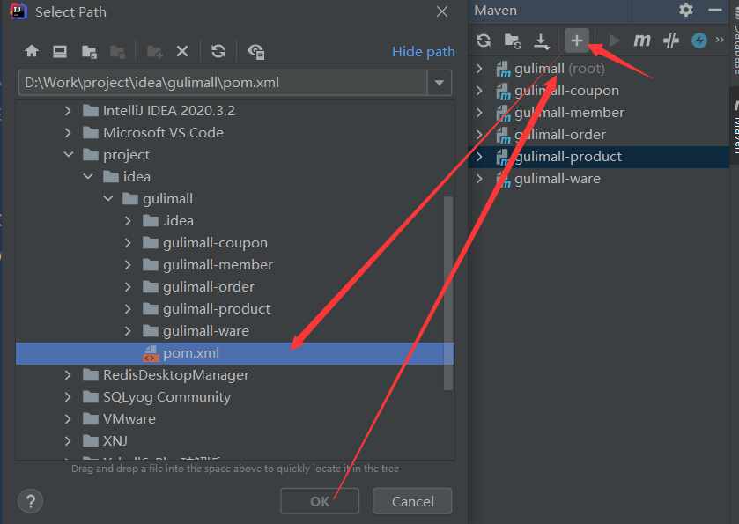Click the Desktop directory icon
Screen dimensions: 739x524
click(x=59, y=51)
